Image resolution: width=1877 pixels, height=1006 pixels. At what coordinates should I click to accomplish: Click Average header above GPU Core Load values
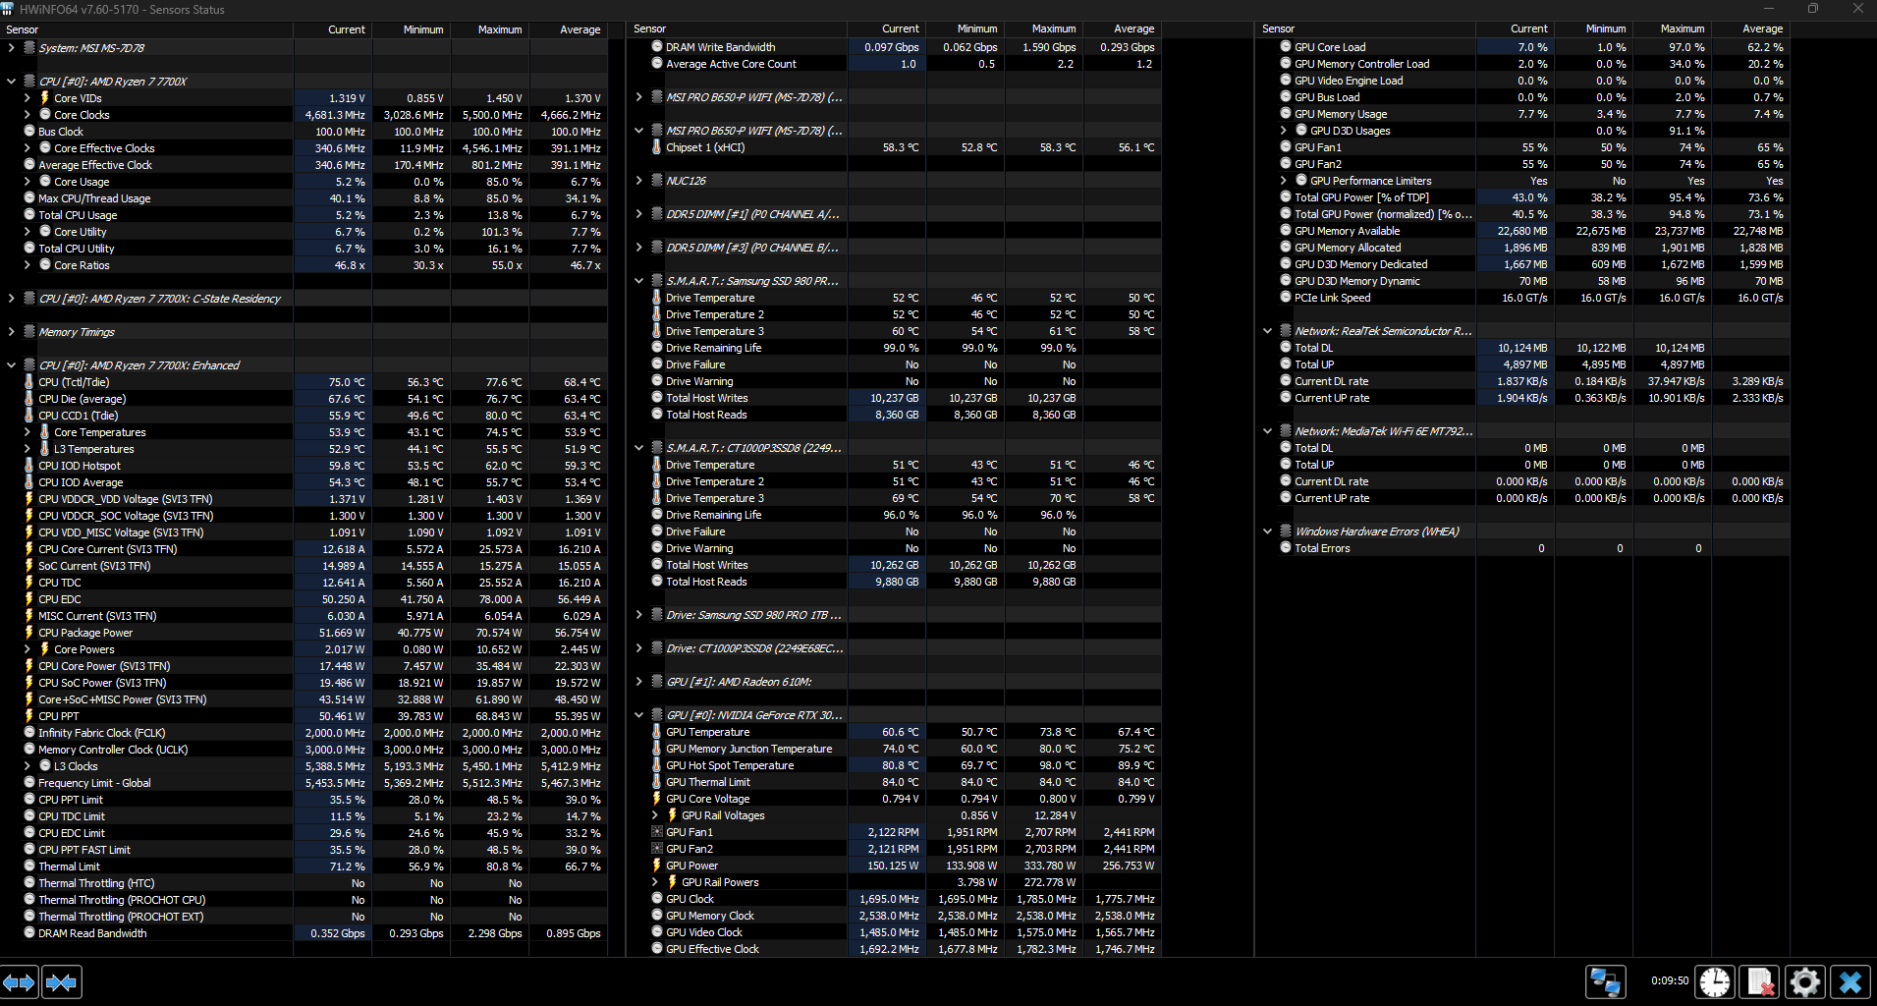point(1750,29)
